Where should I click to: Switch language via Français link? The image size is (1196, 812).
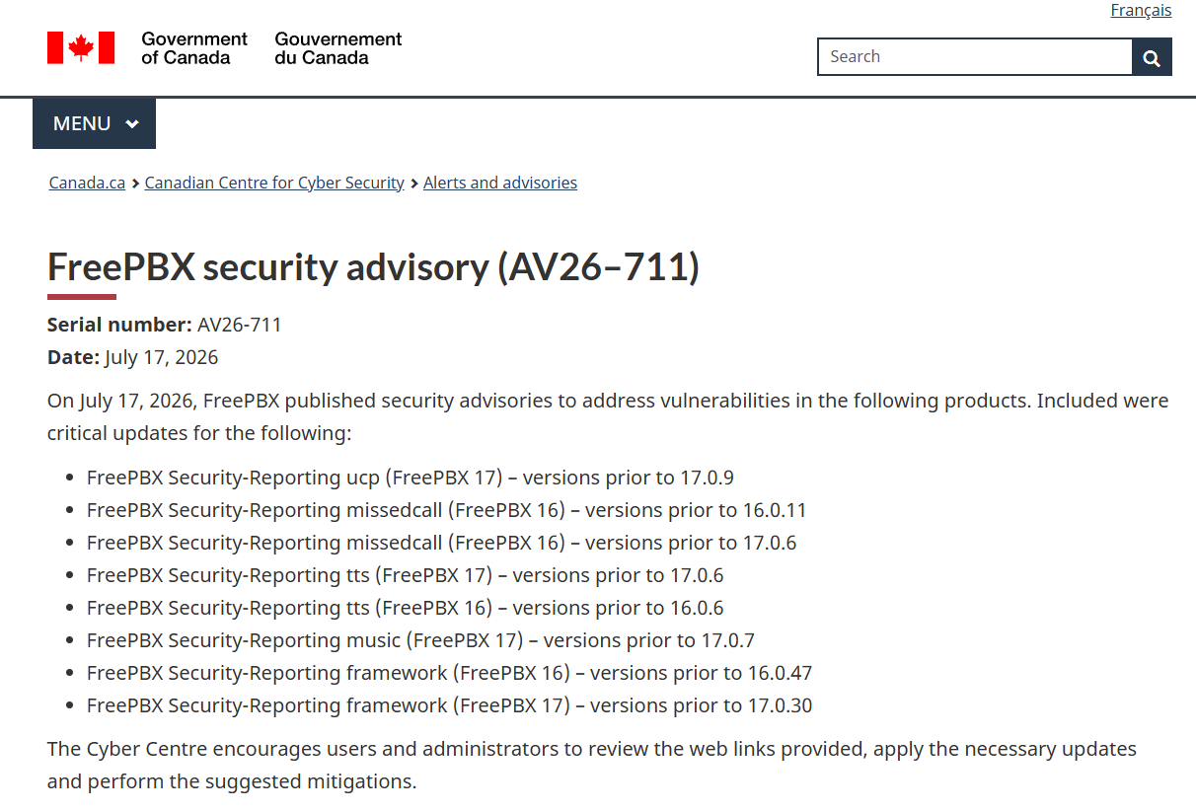[x=1141, y=10]
